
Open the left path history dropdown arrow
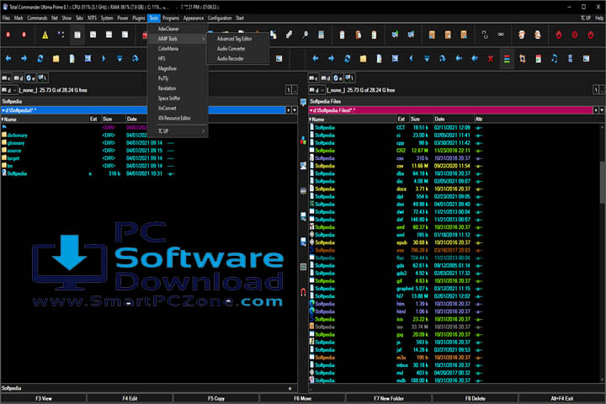pyautogui.click(x=295, y=110)
